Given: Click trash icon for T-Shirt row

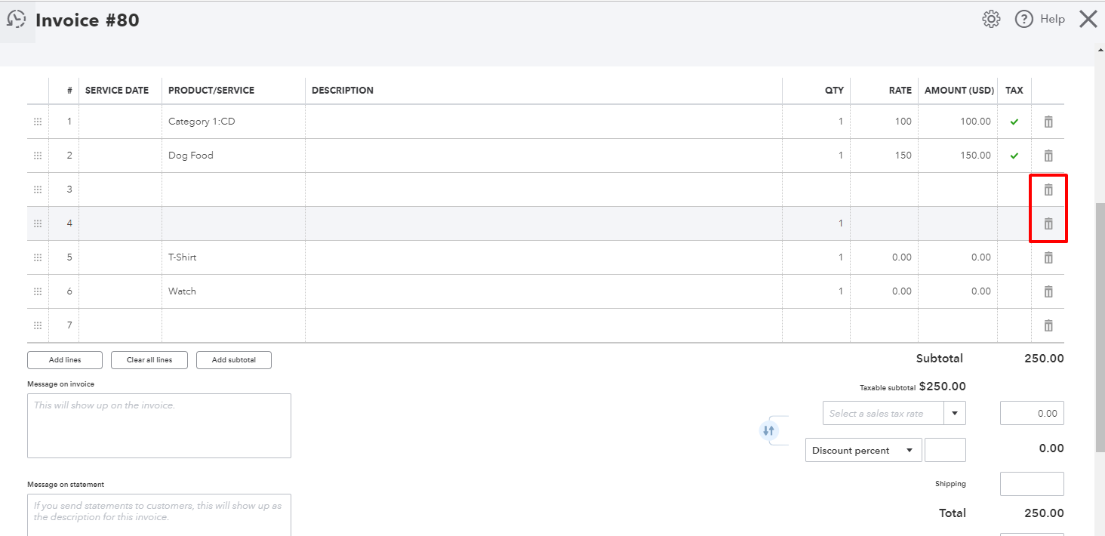Looking at the screenshot, I should pyautogui.click(x=1048, y=257).
